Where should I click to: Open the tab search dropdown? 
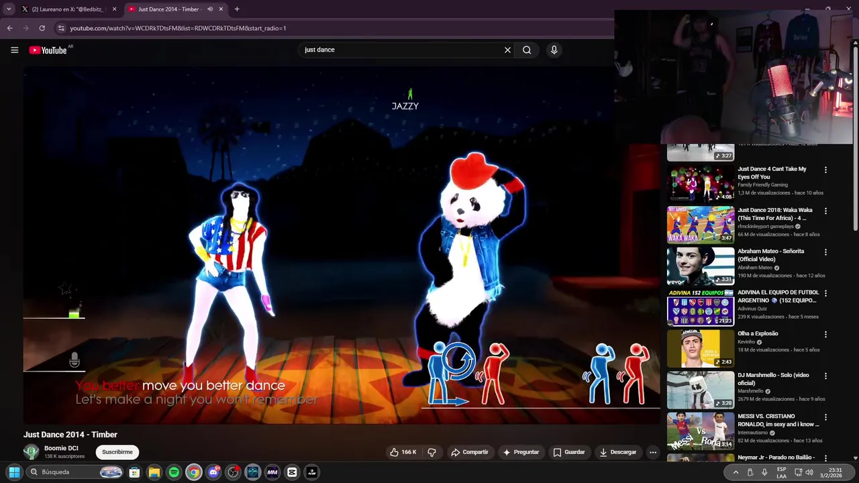(9, 9)
